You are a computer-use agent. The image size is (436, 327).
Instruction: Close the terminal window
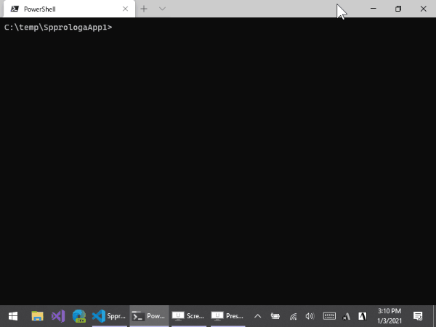click(423, 9)
